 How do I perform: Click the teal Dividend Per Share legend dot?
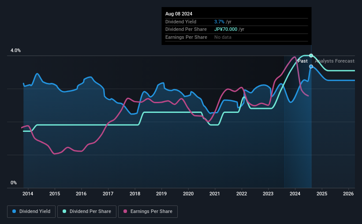64,211
